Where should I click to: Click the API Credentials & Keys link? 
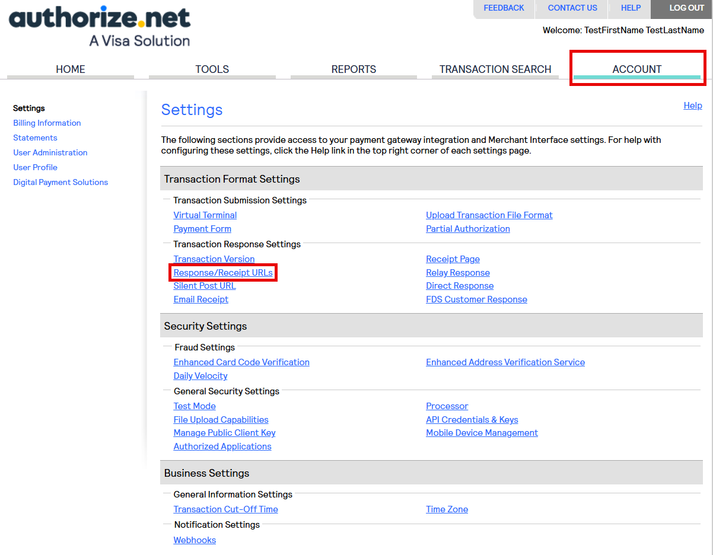[472, 420]
